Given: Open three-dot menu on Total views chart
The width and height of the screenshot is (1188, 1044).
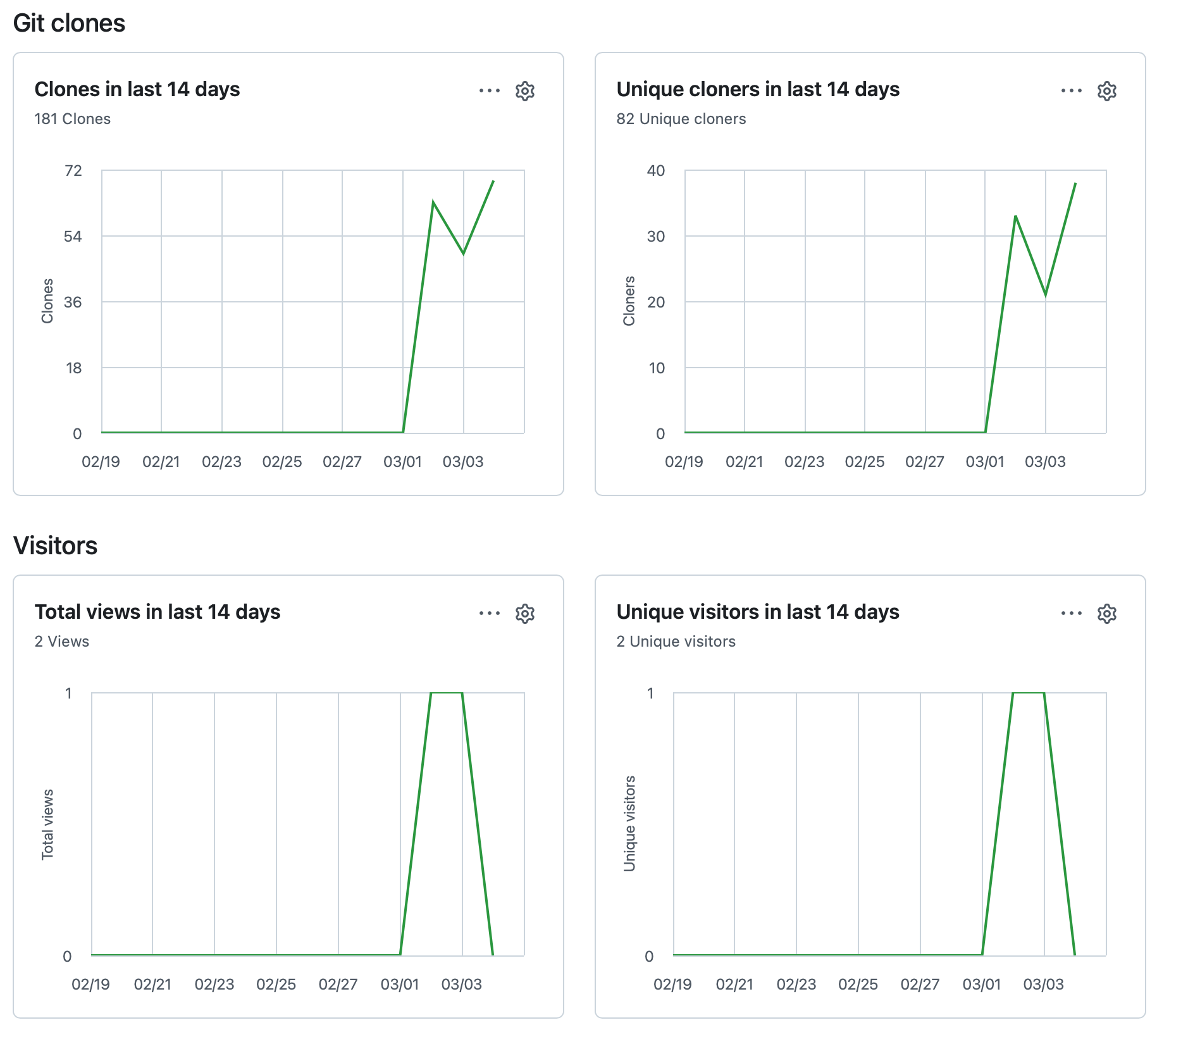Looking at the screenshot, I should point(490,613).
